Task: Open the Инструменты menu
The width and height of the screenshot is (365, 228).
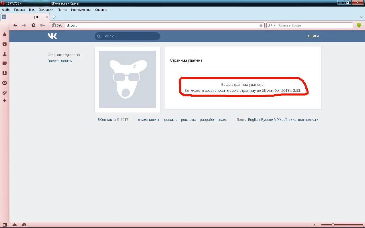Action: [x=81, y=10]
